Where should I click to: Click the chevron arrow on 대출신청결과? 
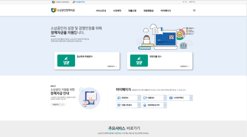[x=139, y=105]
